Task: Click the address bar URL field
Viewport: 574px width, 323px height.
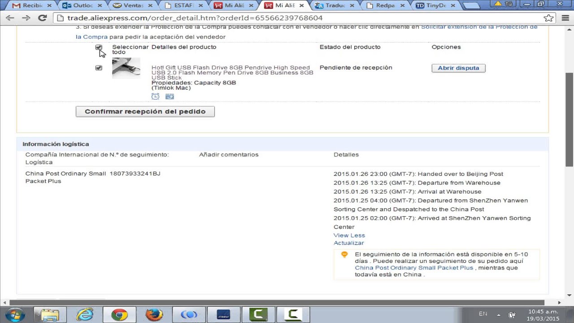Action: tap(298, 18)
